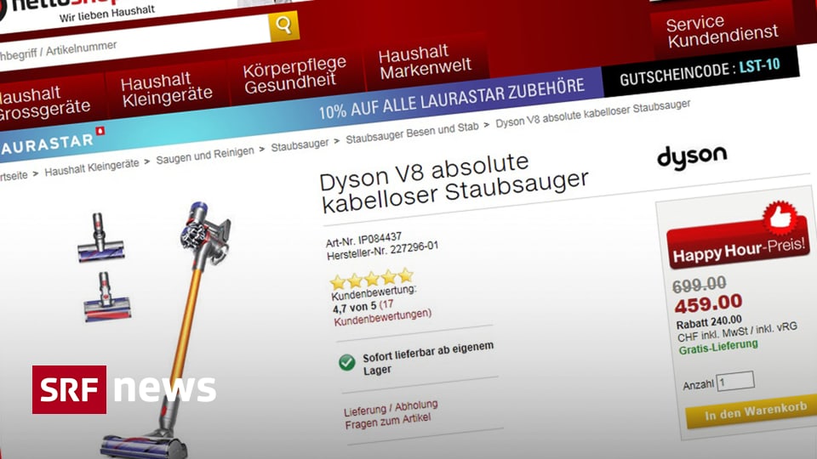This screenshot has width=817, height=459.
Task: Click the SRF news logo
Action: click(x=124, y=389)
